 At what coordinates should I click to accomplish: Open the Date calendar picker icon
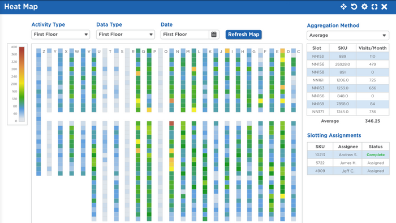point(214,35)
